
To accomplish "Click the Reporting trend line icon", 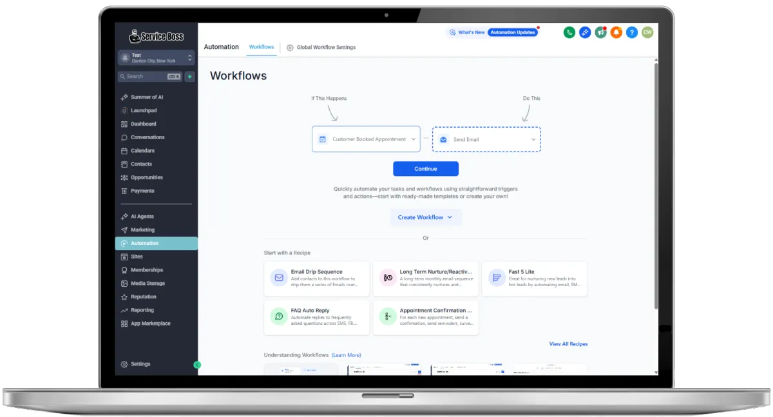I will [x=124, y=310].
